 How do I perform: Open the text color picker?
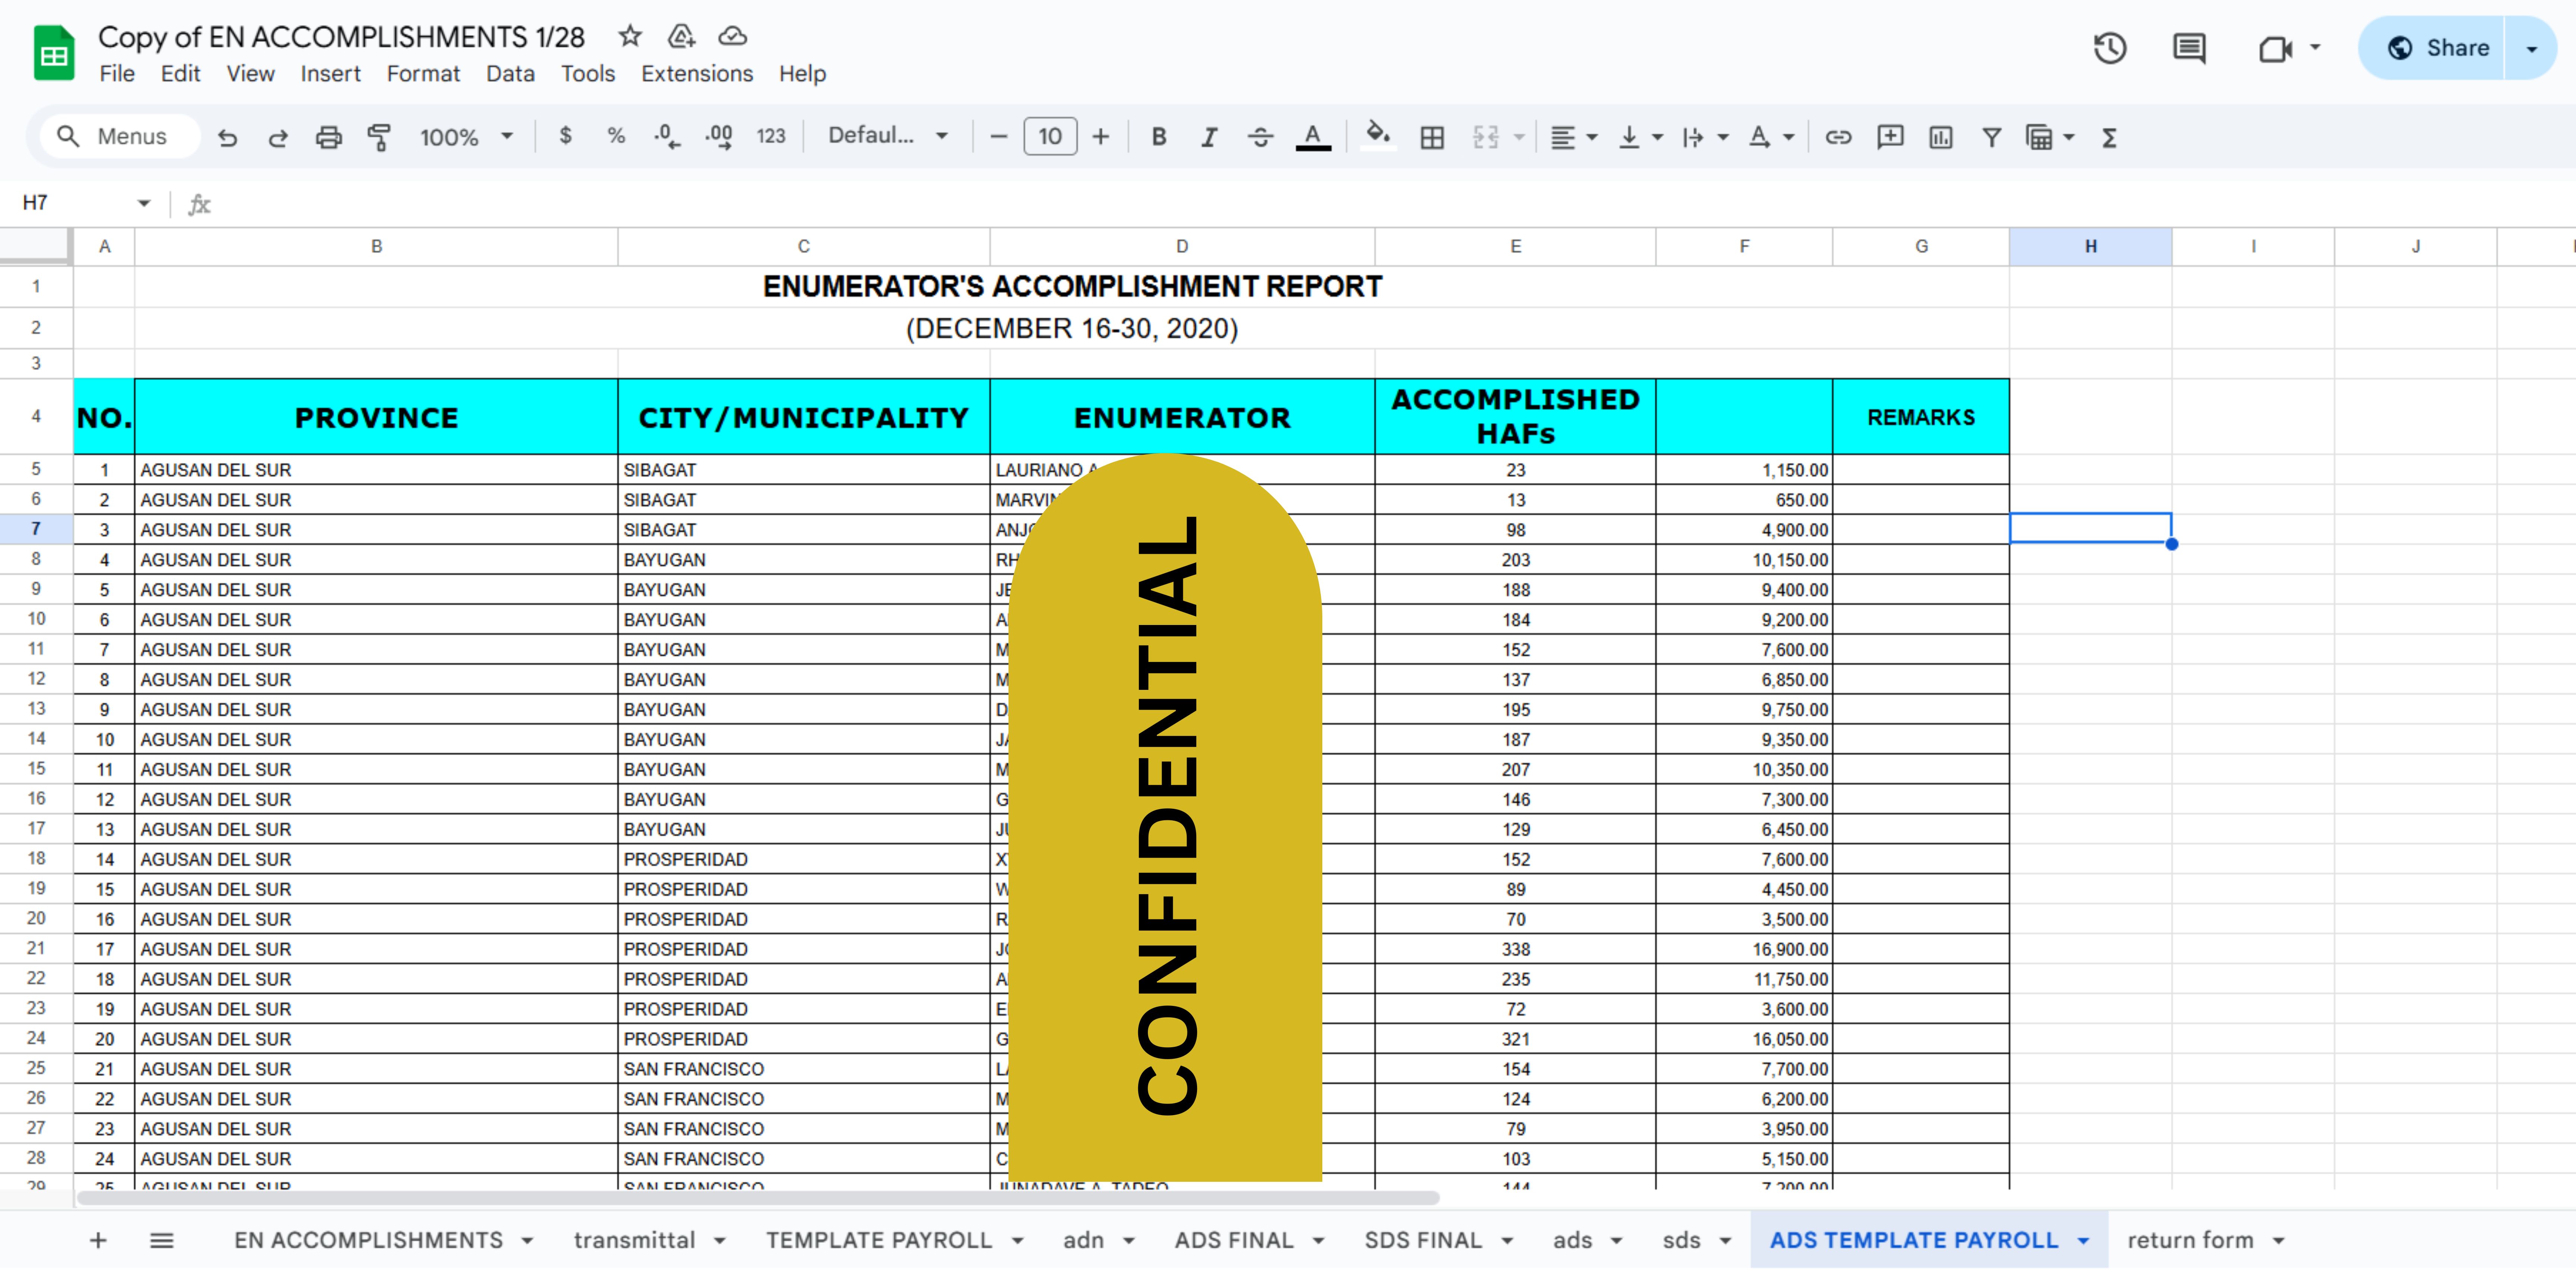(1313, 137)
